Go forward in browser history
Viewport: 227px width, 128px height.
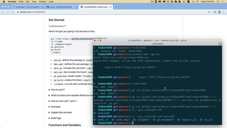pyautogui.click(x=7, y=12)
